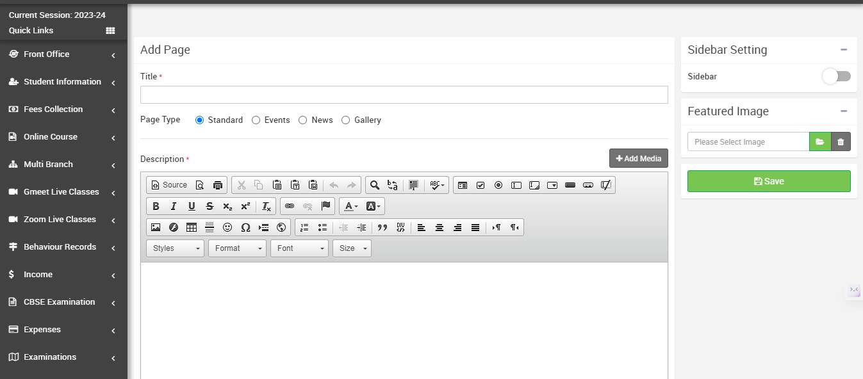Insert a table using the table icon
Screen dimensions: 863x379
(x=192, y=227)
